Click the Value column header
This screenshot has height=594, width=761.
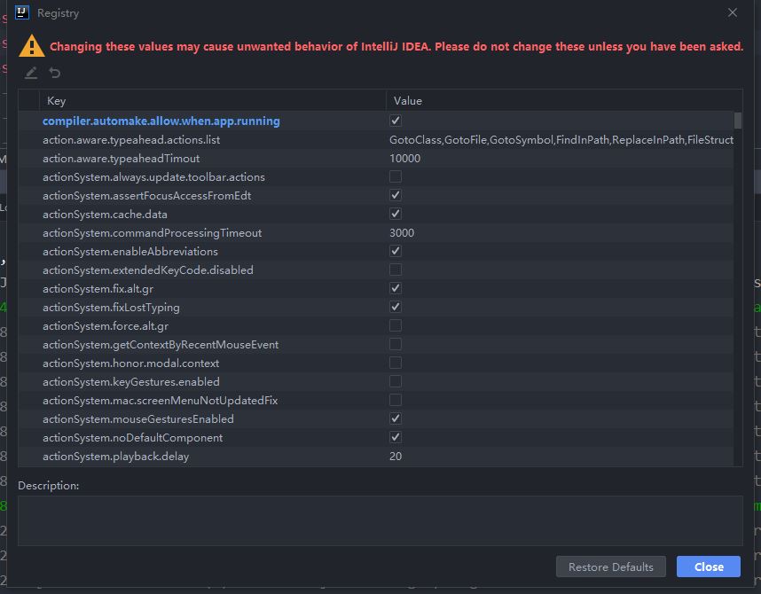click(x=408, y=101)
